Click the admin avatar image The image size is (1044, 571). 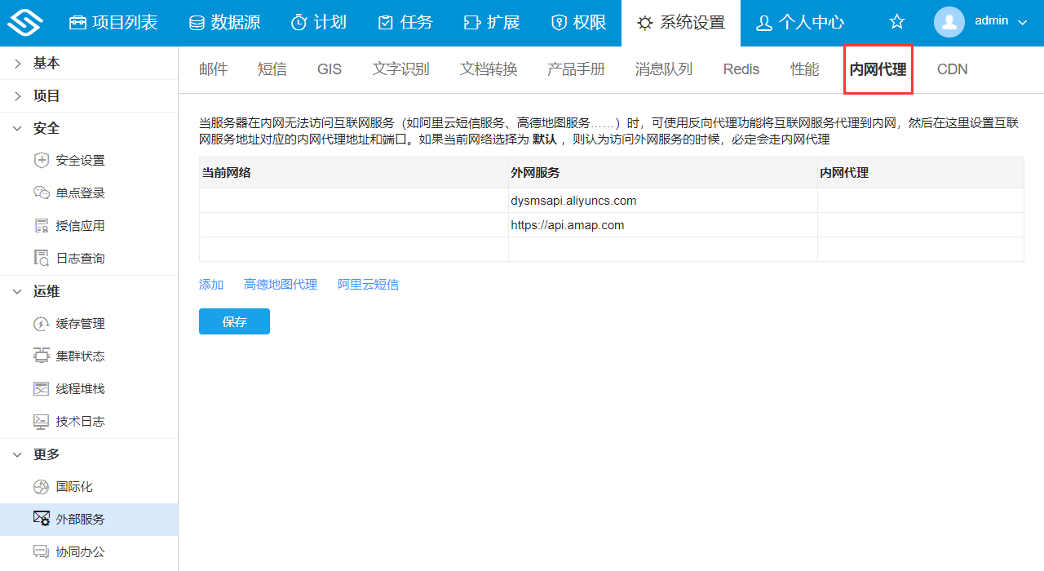coord(949,22)
